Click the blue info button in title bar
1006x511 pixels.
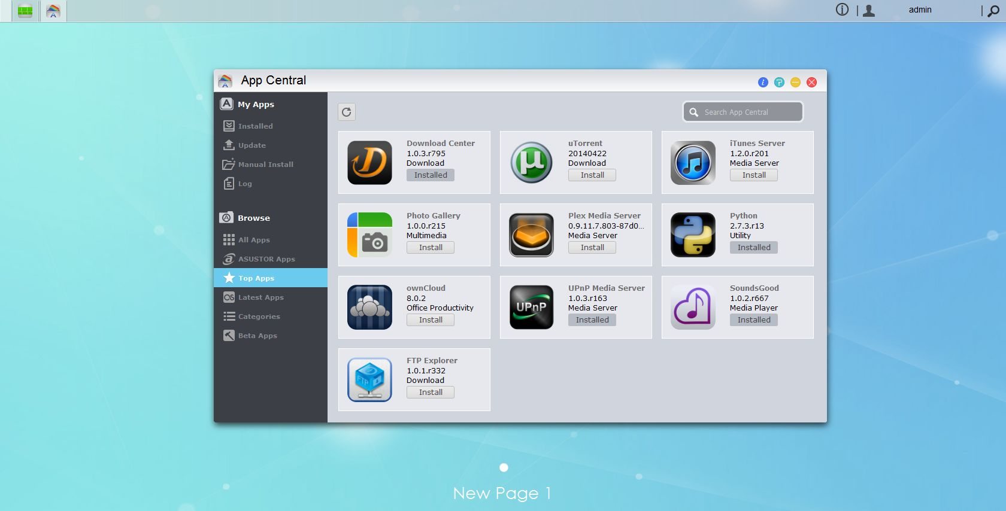(x=763, y=83)
